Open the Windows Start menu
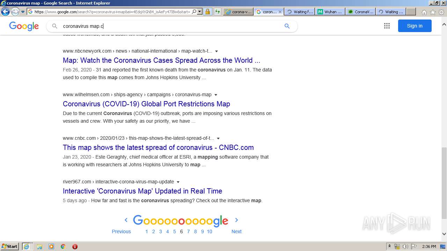447x251 pixels. tap(10, 246)
